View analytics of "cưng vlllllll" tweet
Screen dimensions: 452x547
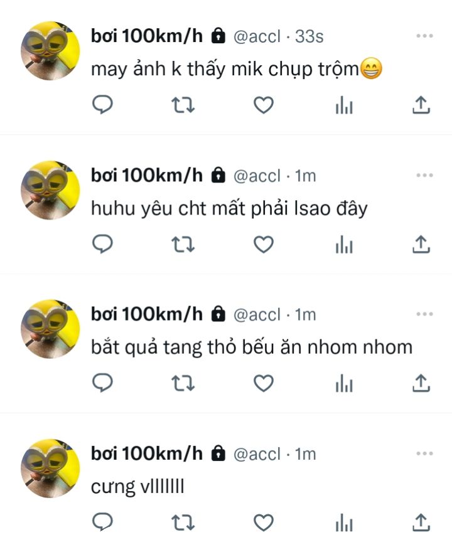click(x=344, y=523)
